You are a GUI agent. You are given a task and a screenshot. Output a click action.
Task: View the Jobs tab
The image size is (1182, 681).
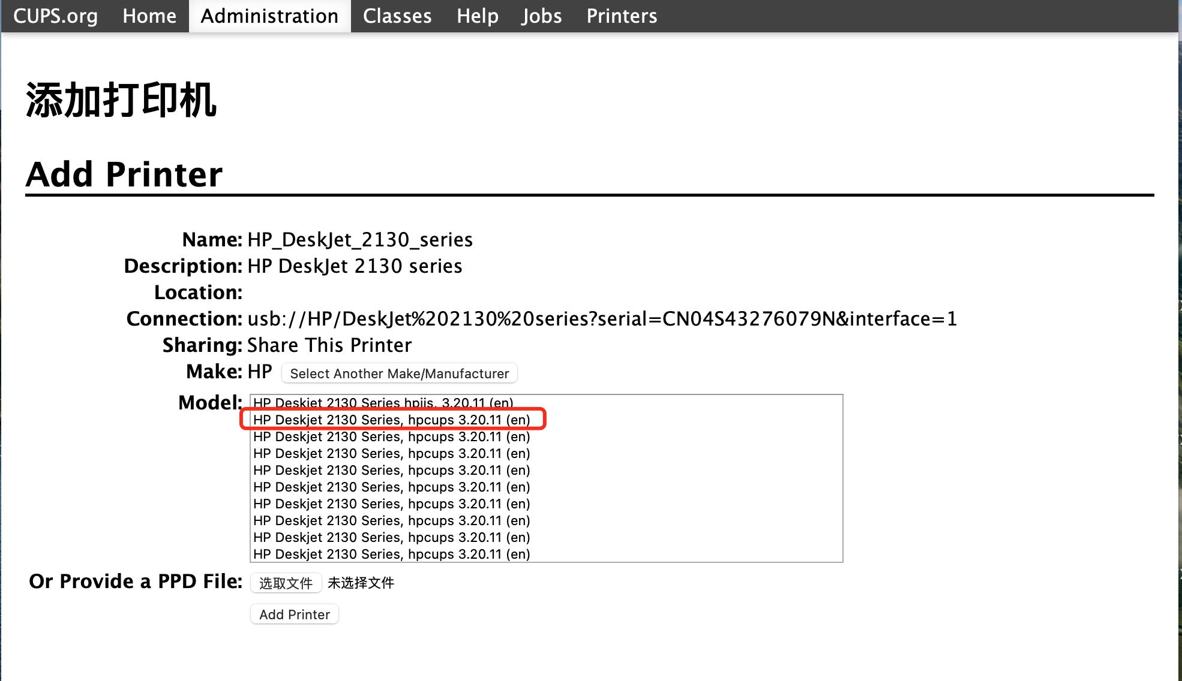541,16
